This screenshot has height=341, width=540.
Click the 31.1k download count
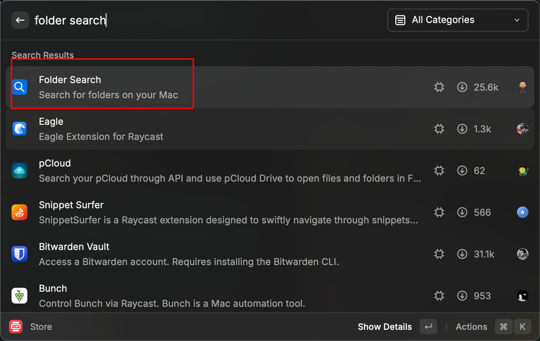[484, 254]
